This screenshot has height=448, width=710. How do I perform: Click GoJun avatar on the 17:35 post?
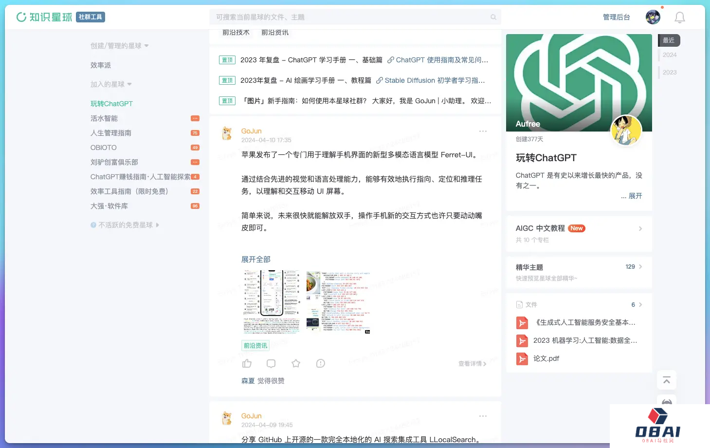[x=227, y=133]
